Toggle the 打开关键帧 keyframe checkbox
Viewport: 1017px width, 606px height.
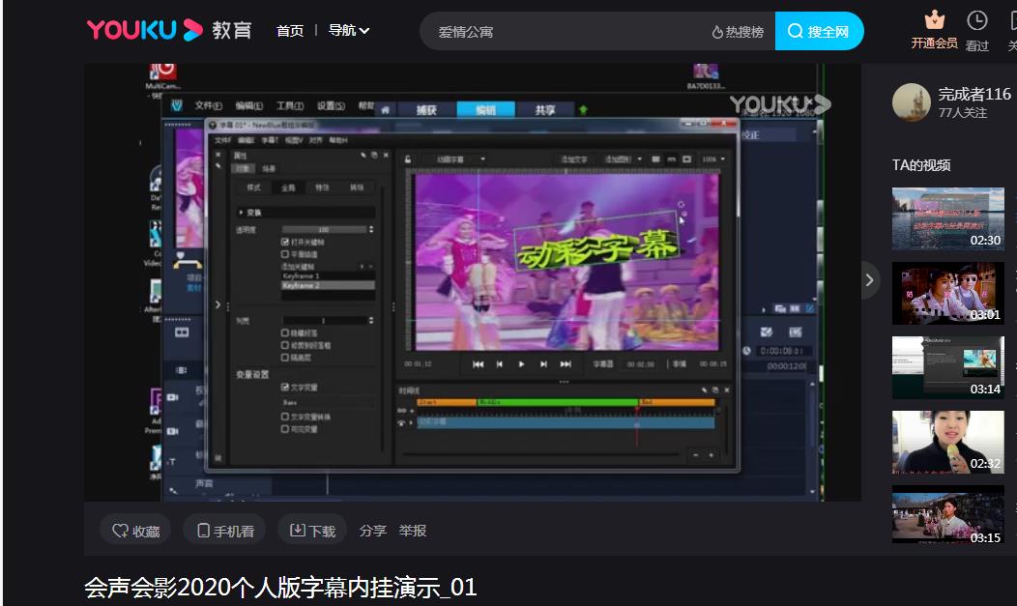pyautogui.click(x=285, y=242)
